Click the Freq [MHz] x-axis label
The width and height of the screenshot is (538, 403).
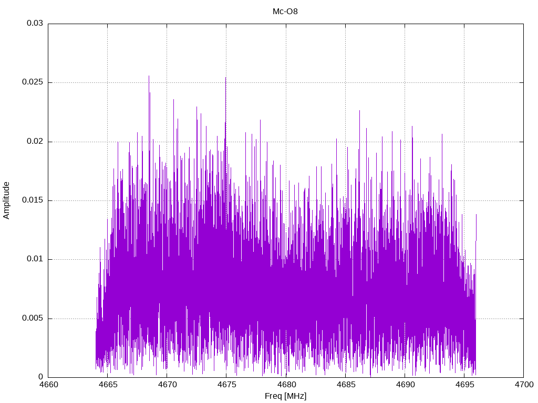coord(285,396)
